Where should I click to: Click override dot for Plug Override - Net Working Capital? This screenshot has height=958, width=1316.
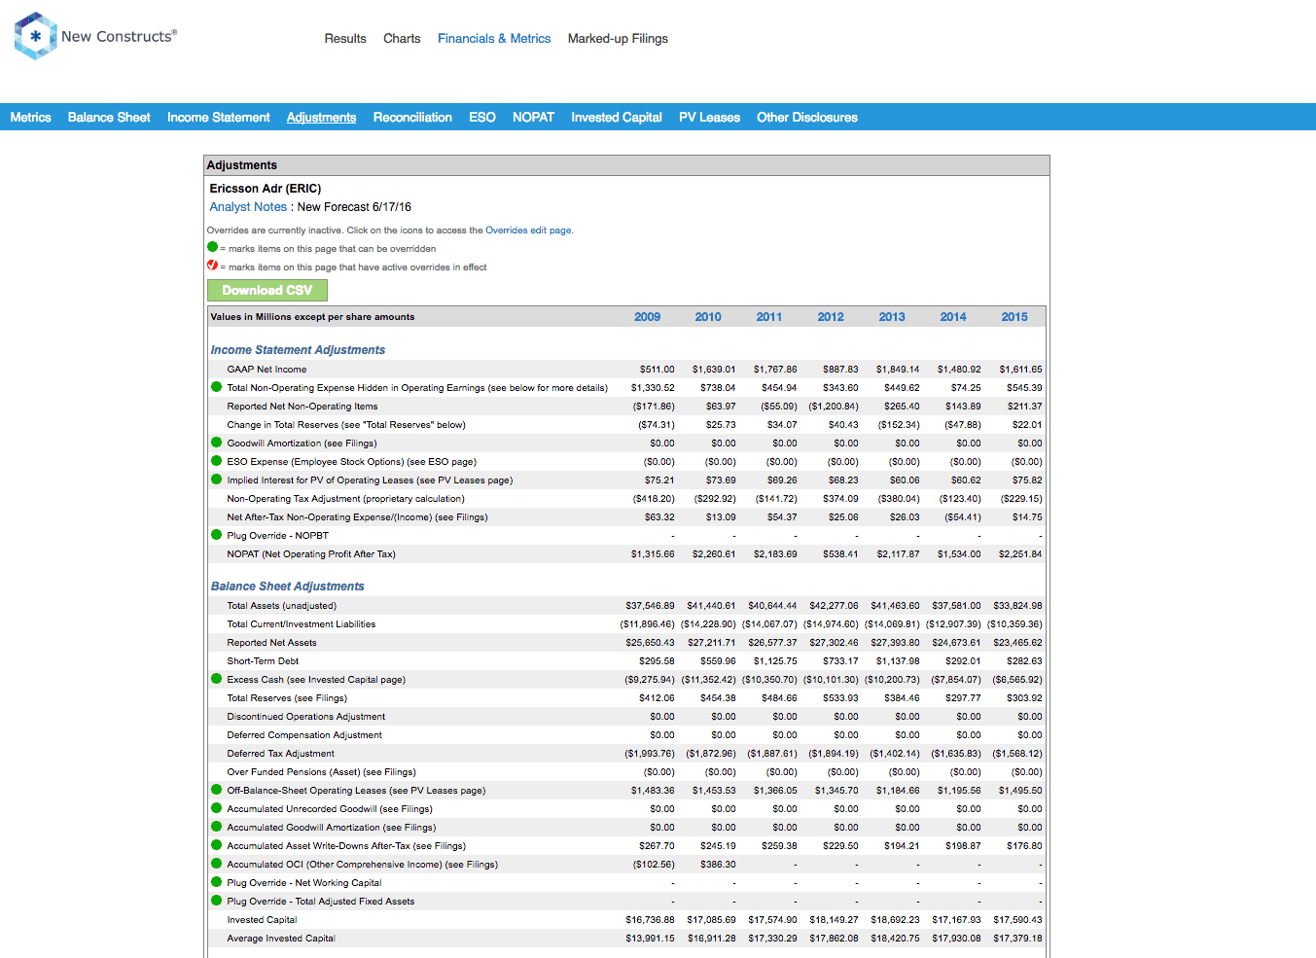click(217, 882)
